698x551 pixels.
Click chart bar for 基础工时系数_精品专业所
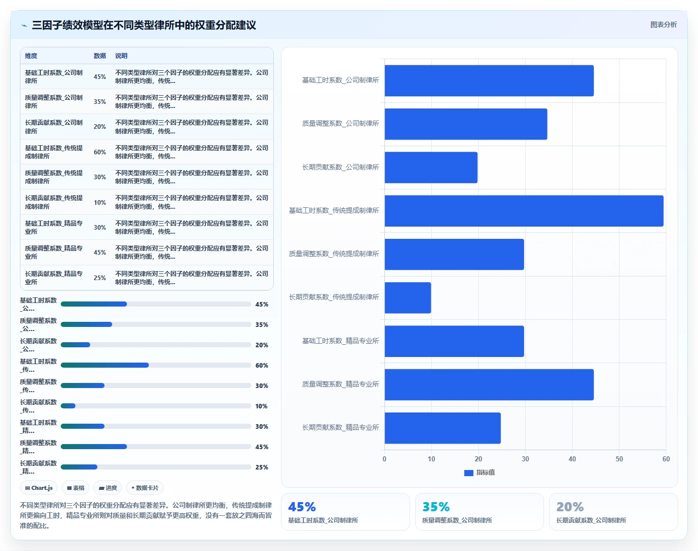(x=454, y=341)
